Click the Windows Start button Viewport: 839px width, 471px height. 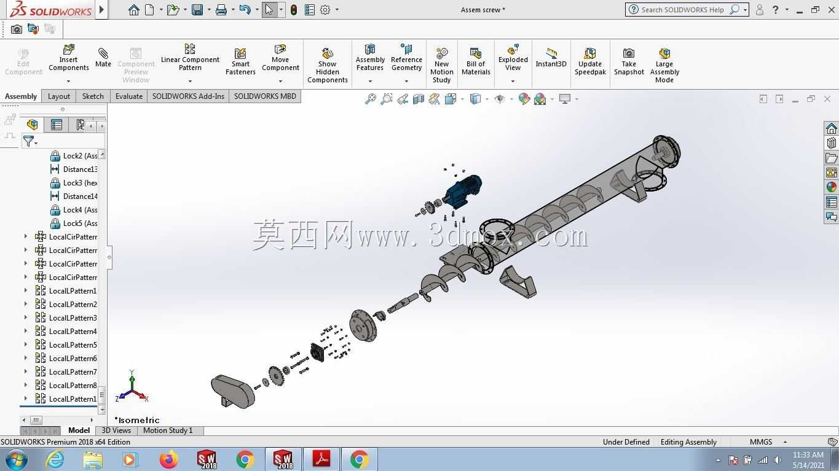coord(17,459)
